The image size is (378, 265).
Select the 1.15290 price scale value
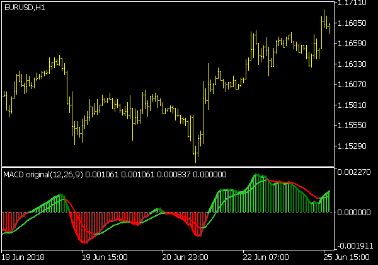point(353,146)
